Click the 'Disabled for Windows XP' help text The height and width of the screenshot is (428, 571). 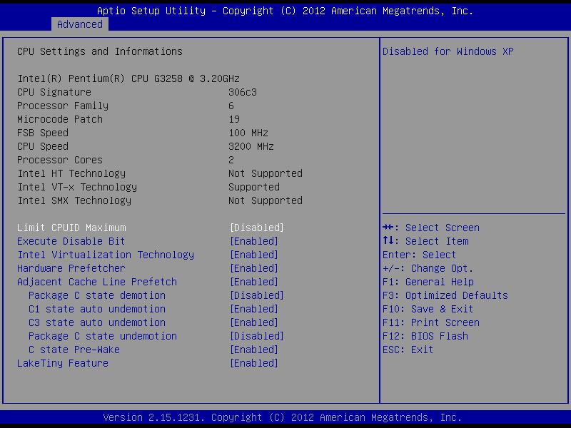[x=448, y=51]
